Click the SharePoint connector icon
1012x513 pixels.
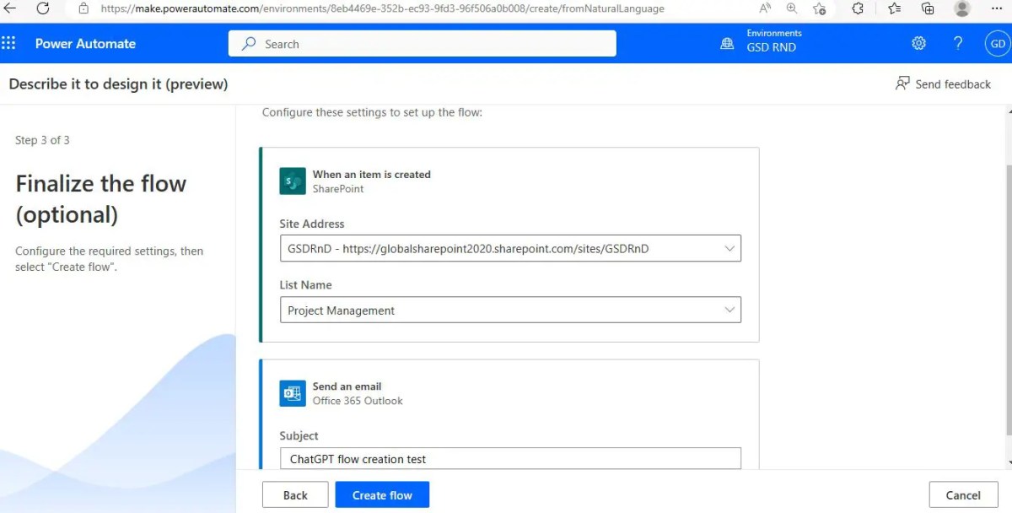coord(292,181)
